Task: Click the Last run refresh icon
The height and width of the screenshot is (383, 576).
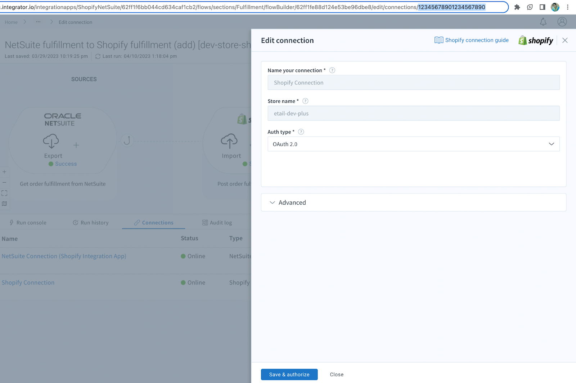Action: (98, 56)
